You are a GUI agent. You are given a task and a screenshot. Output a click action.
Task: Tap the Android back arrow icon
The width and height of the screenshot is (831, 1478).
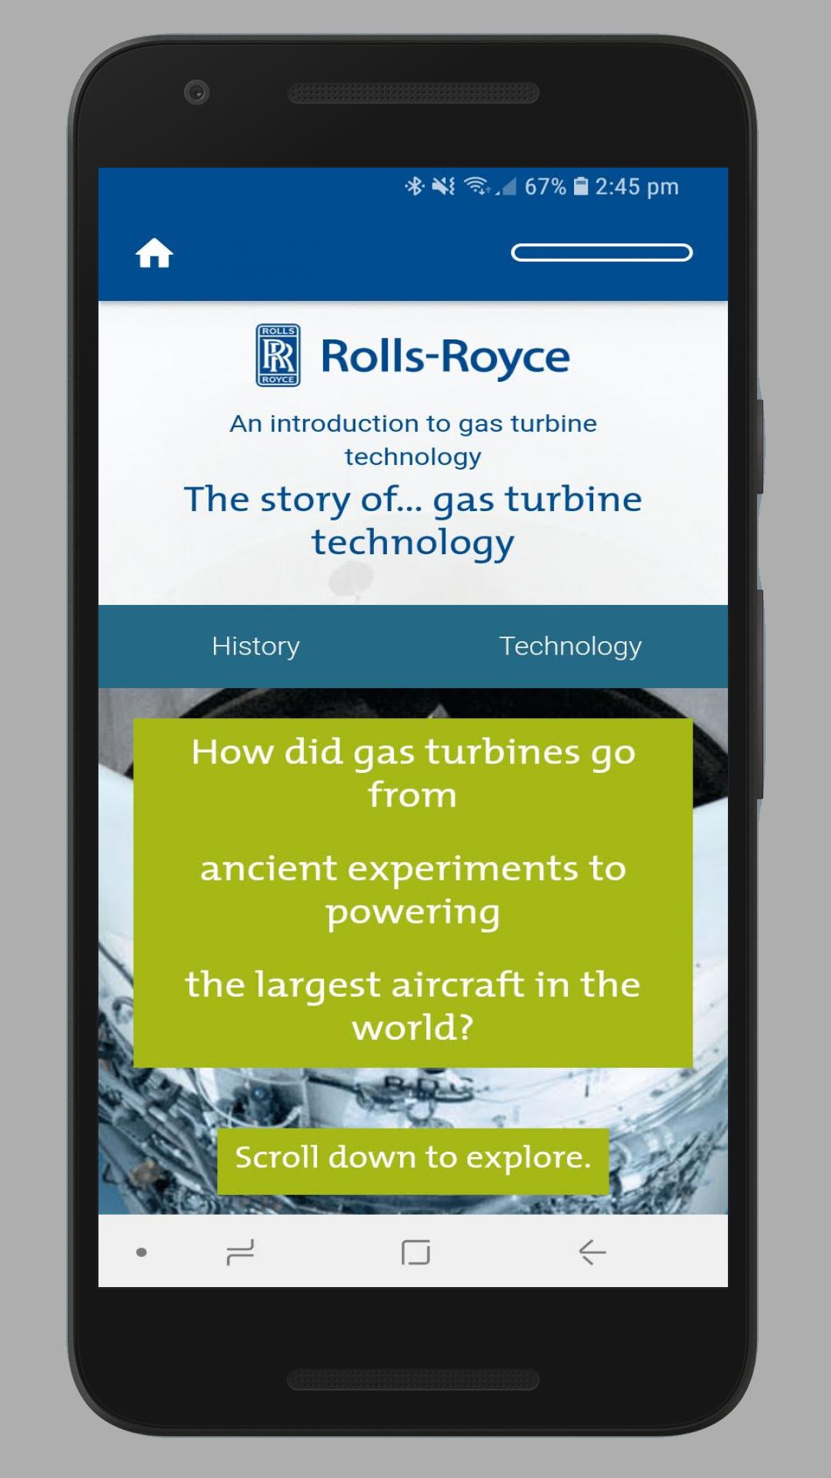point(592,1252)
